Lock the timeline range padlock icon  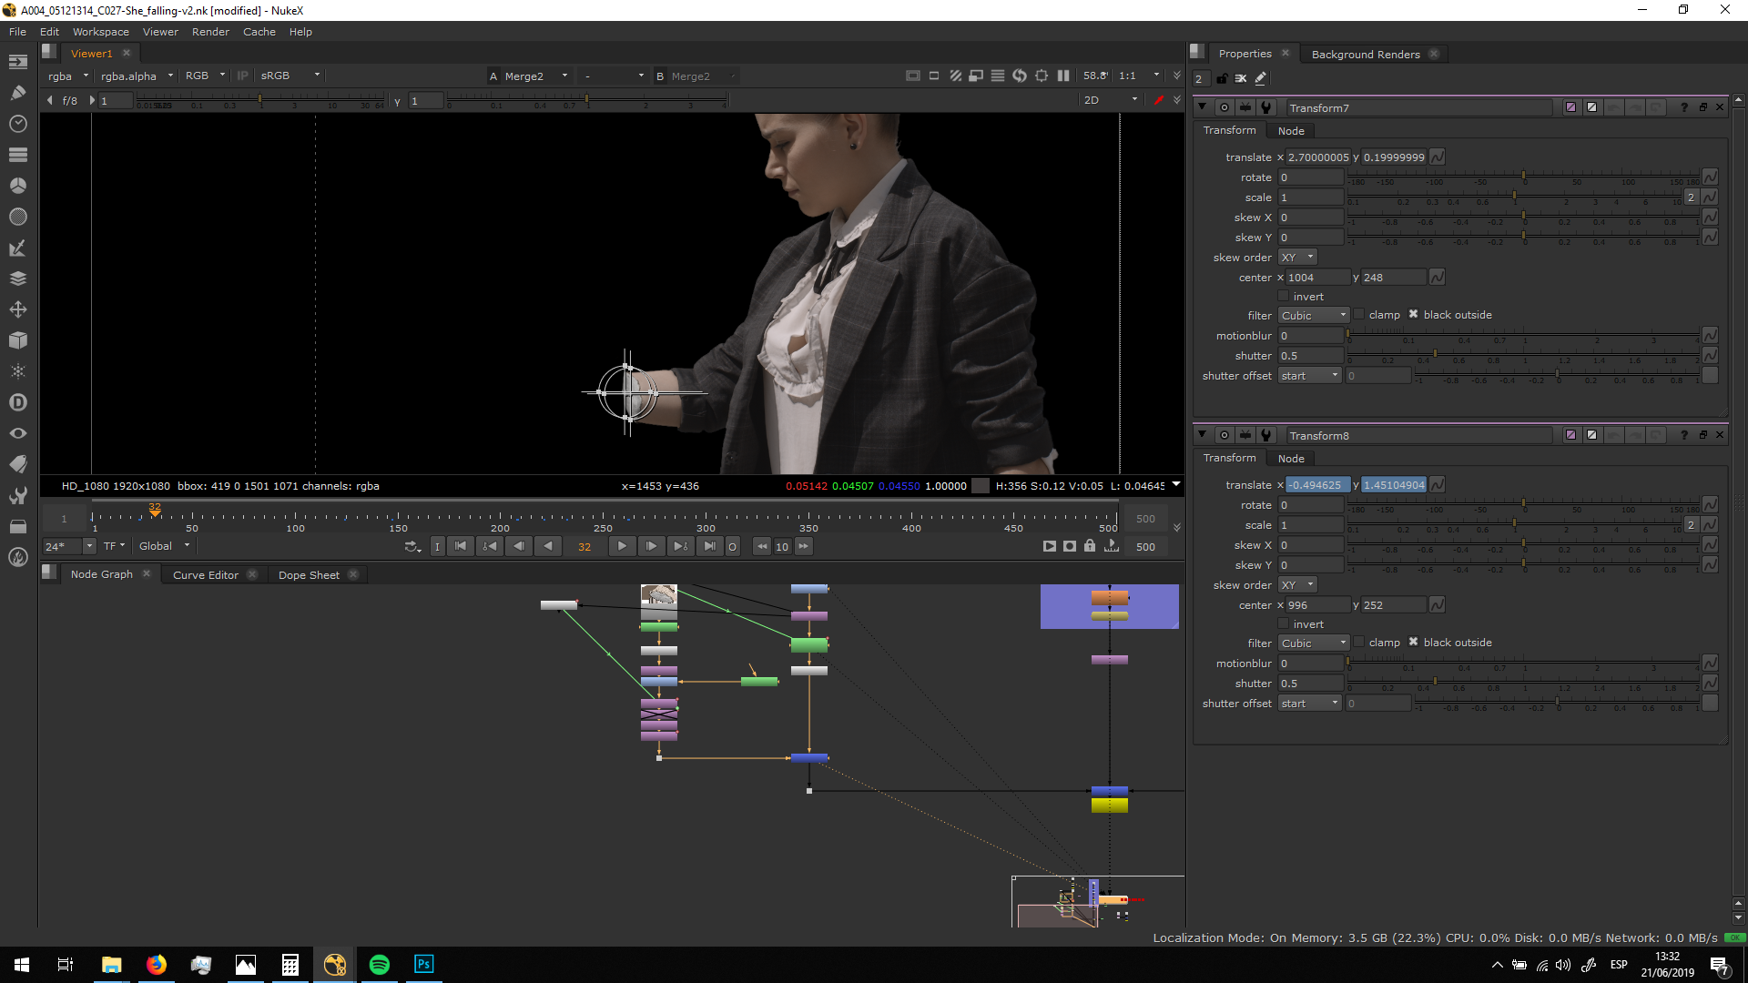pyautogui.click(x=1090, y=546)
